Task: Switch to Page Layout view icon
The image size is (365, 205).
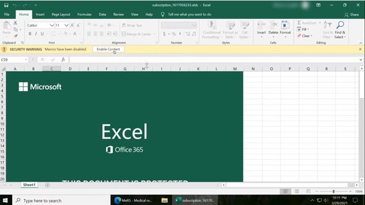Action: pos(297,191)
